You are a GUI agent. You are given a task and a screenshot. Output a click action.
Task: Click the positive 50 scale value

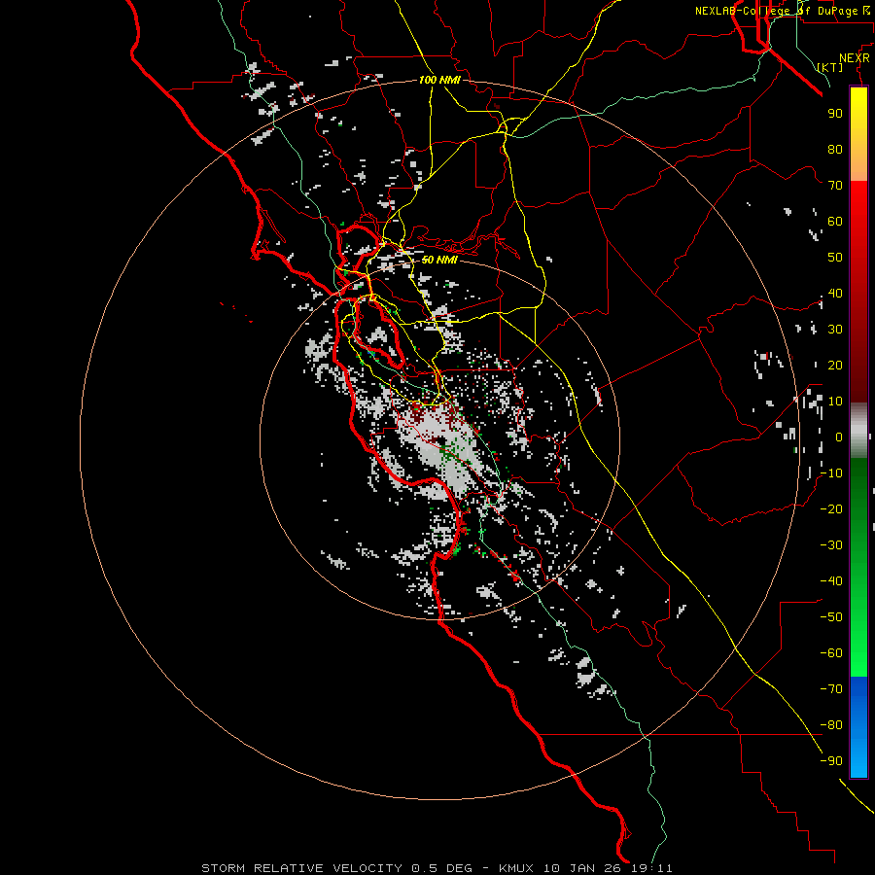pos(835,258)
